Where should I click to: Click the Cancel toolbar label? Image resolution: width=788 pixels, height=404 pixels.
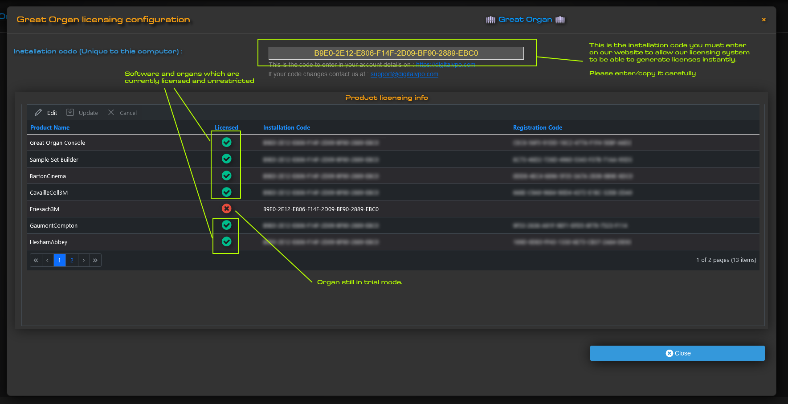coord(128,113)
